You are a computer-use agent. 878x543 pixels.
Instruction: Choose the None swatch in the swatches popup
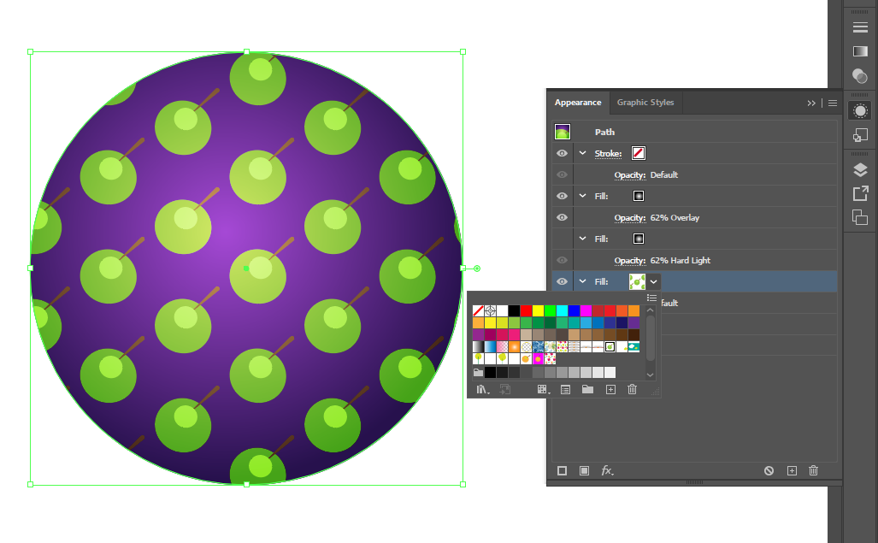click(478, 310)
